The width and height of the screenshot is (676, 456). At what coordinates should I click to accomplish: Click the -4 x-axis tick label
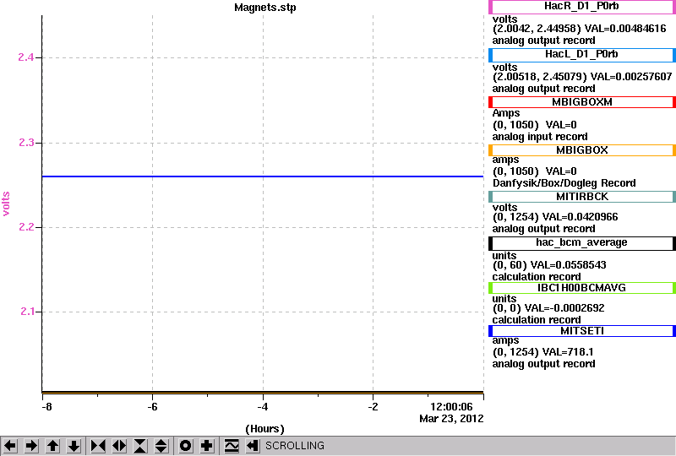tap(263, 407)
